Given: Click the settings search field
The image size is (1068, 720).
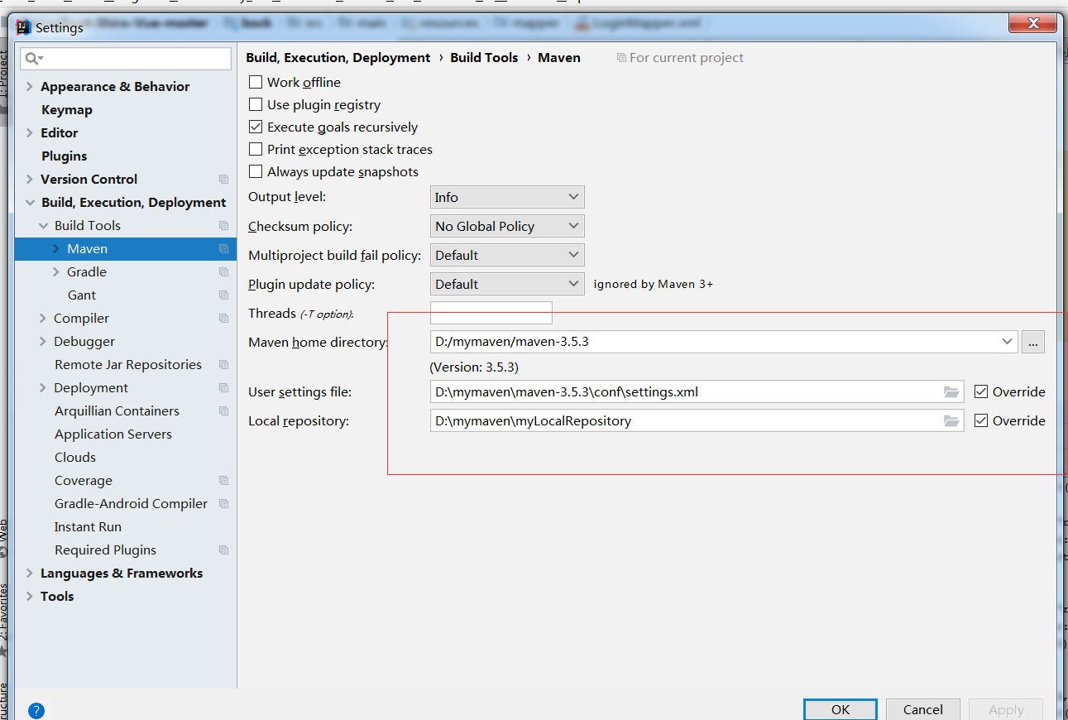Looking at the screenshot, I should [x=127, y=59].
